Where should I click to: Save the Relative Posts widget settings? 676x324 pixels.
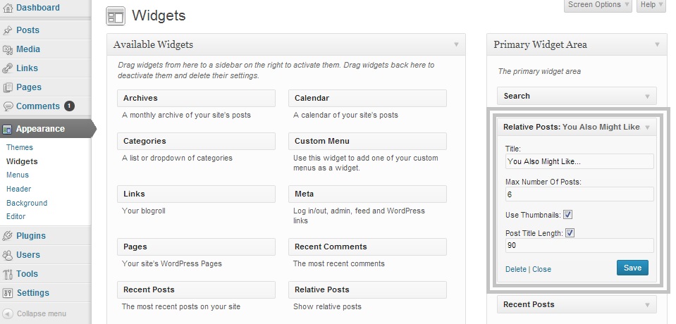tap(632, 268)
